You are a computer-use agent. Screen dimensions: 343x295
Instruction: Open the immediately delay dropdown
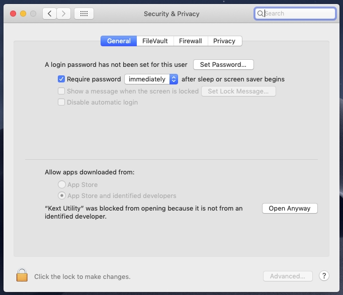pos(151,79)
